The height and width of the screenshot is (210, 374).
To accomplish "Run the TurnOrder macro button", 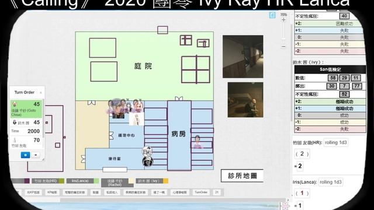I will pyautogui.click(x=201, y=192).
